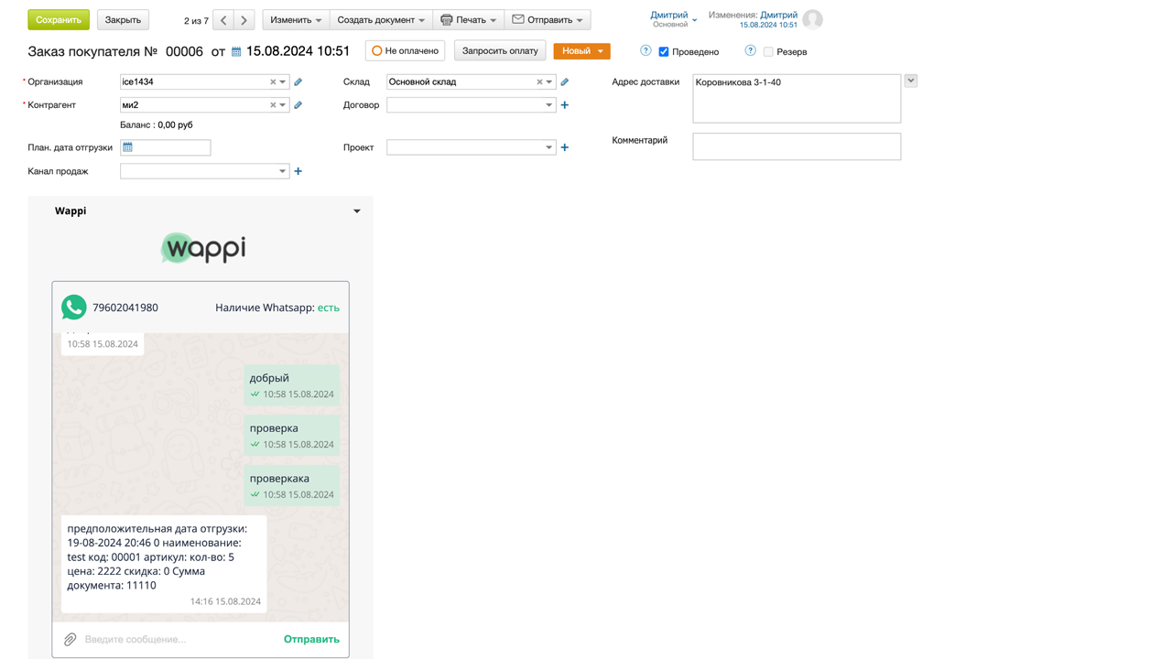This screenshot has width=1172, height=659.
Task: Click the paperclip attachment icon in chat
Action: (x=70, y=639)
